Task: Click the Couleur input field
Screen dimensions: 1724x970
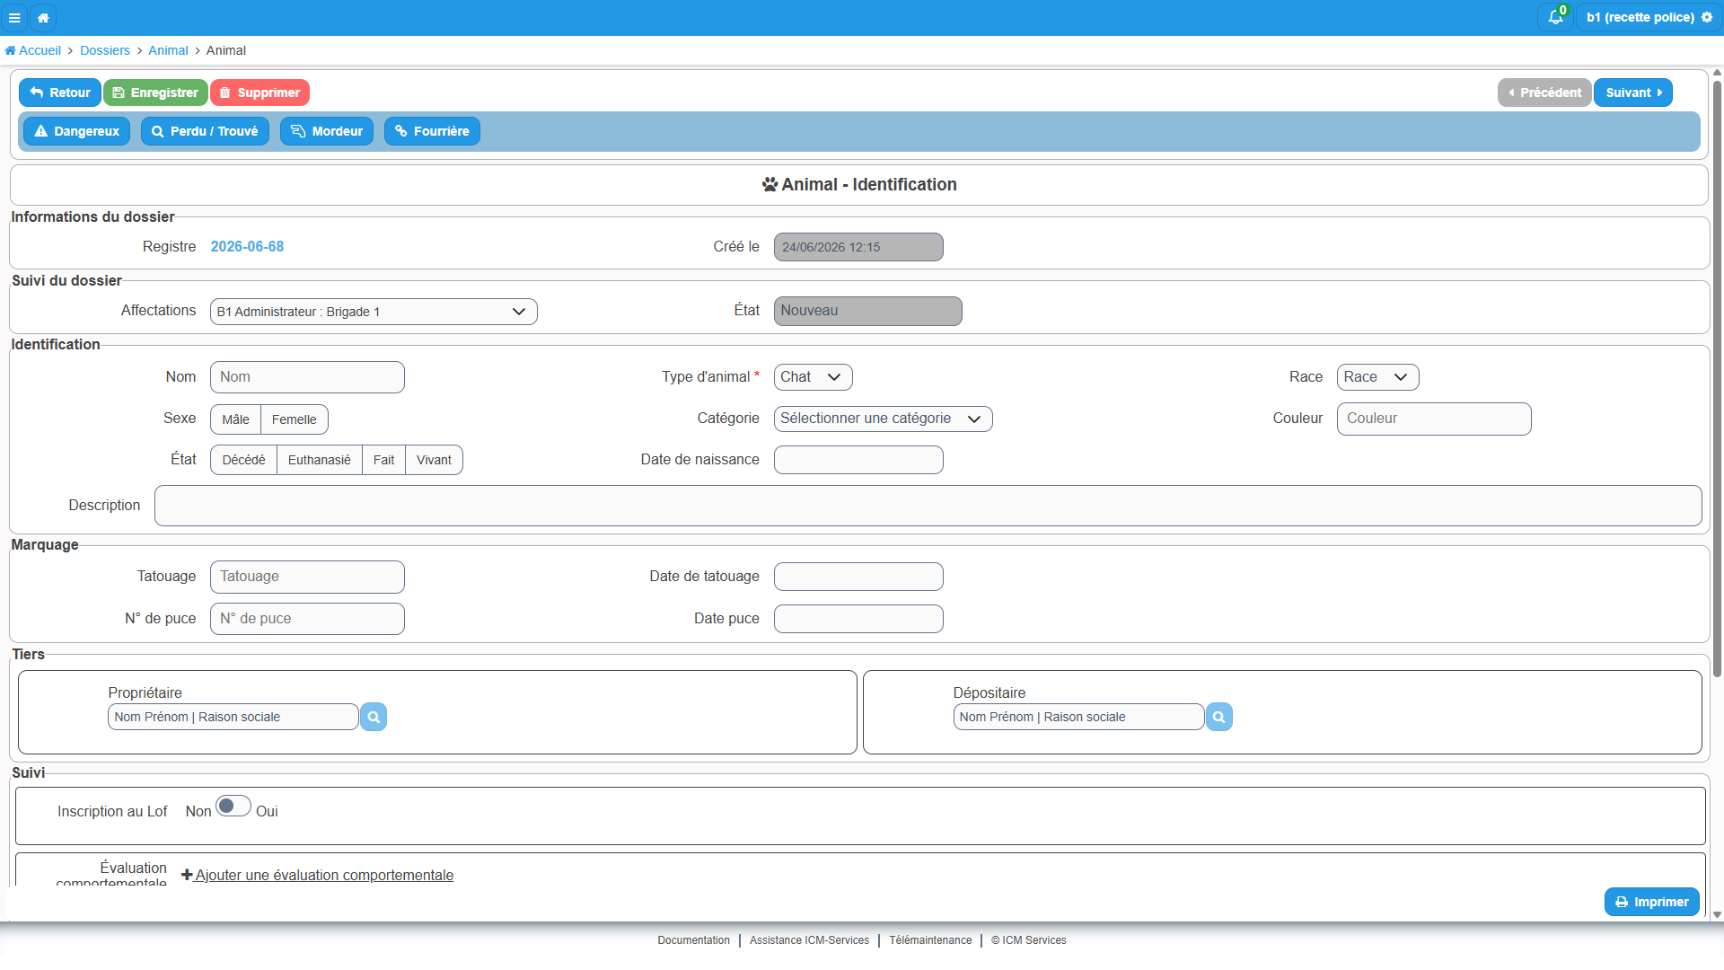Action: (1434, 419)
